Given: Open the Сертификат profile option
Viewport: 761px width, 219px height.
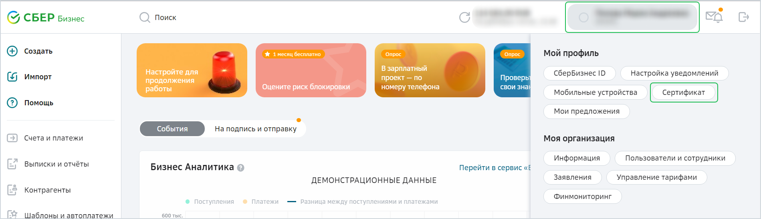Looking at the screenshot, I should pos(683,92).
